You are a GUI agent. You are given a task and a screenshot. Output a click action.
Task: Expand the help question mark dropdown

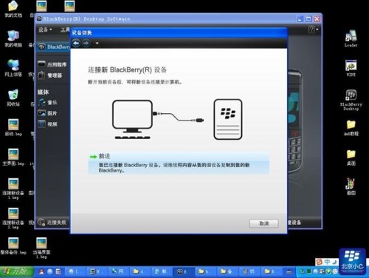(x=313, y=30)
